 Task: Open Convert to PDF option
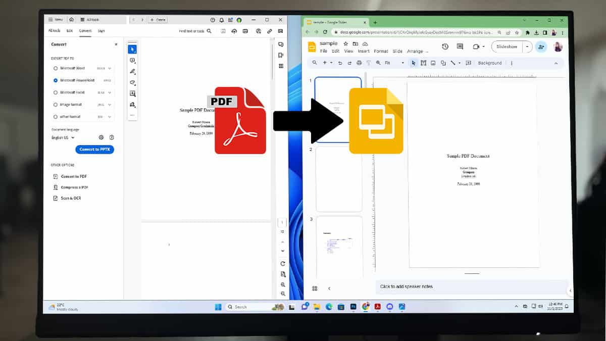tap(70, 176)
